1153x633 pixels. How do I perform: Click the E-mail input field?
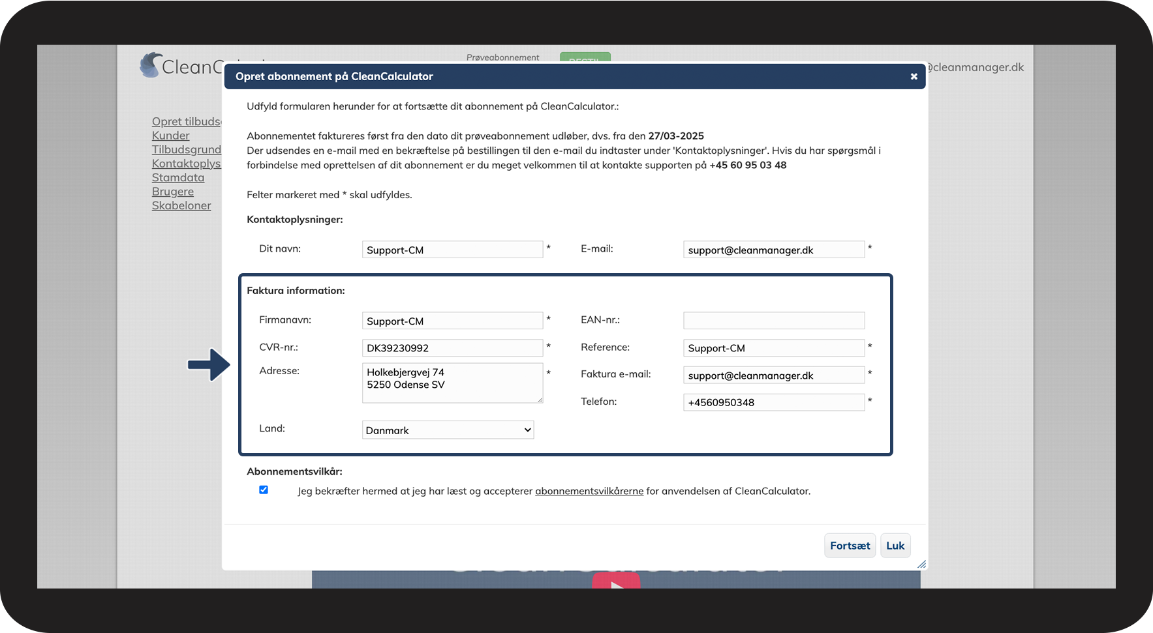tap(774, 250)
